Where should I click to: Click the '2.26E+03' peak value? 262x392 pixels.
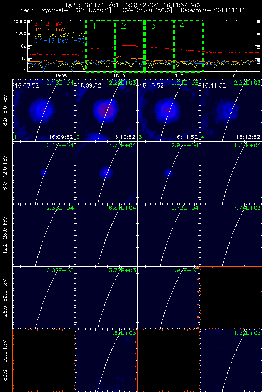[123, 83]
